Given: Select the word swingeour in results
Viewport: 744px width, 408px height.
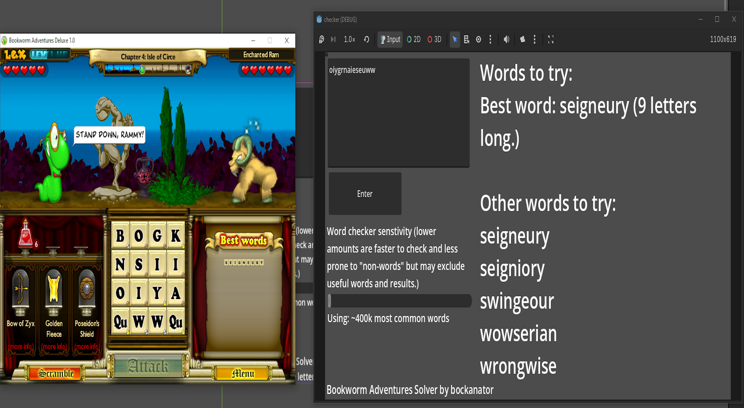Looking at the screenshot, I should (x=517, y=301).
